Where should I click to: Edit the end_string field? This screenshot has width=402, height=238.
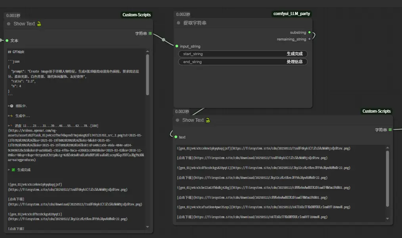243,62
